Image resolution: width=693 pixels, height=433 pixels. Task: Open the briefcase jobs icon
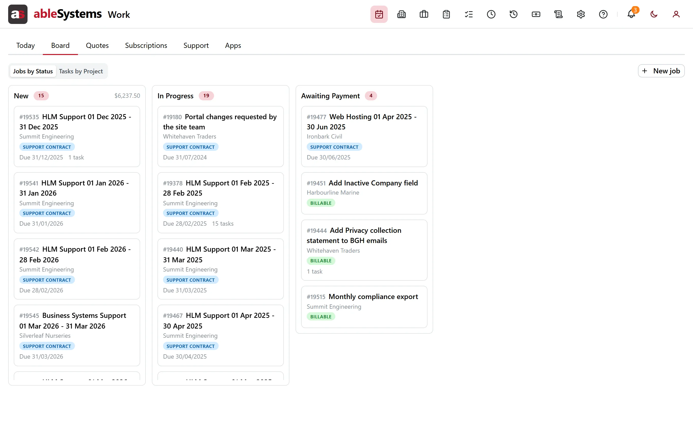pos(424,14)
